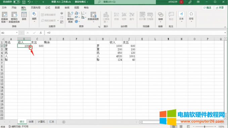Open Recommended Charts icon
Viewport: 228px width, 128px height.
70,14
